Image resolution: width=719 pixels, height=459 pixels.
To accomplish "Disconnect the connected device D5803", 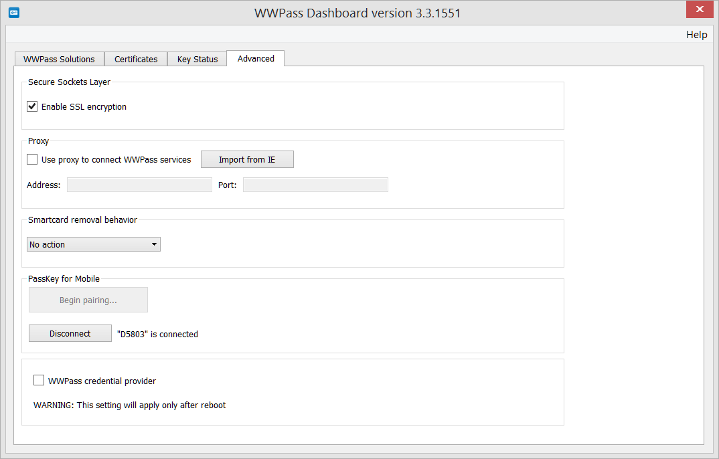I will pos(70,333).
